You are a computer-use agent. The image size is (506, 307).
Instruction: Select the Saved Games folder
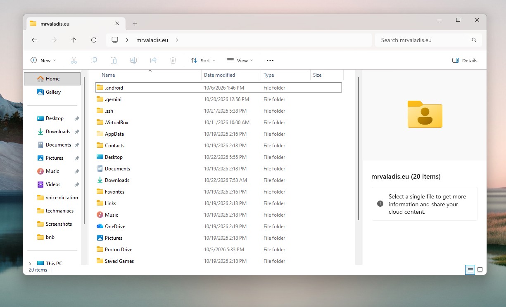coord(219,261)
